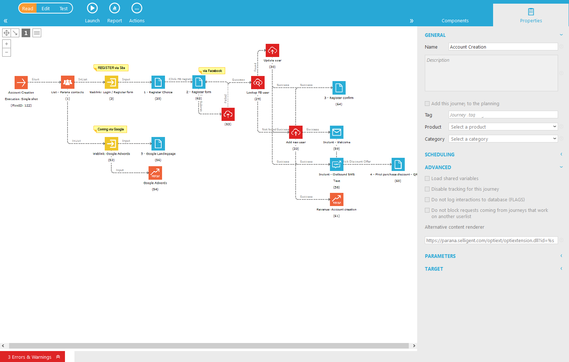This screenshot has height=362, width=569.
Task: Open the Actions ellipsis menu
Action: [x=137, y=8]
